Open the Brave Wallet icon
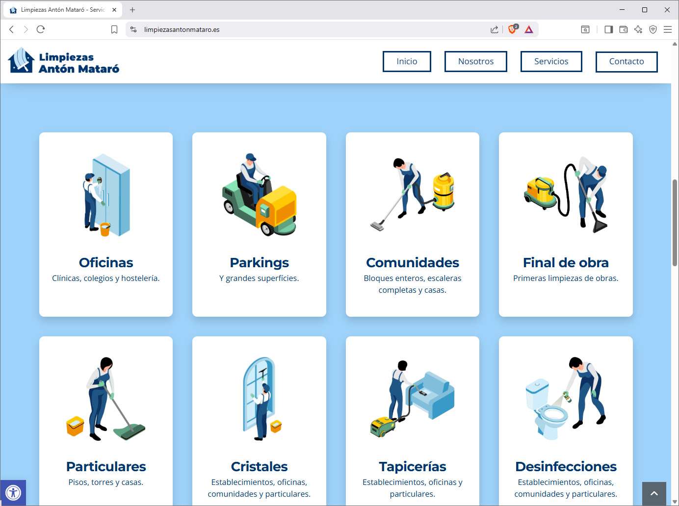679x506 pixels. [x=623, y=29]
